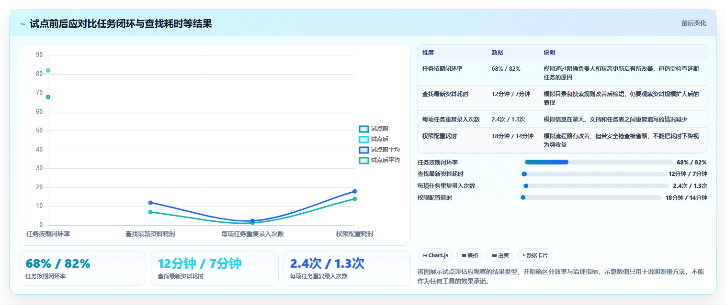This screenshot has height=305, width=726.
Task: Click the 数据 column header
Action: click(497, 53)
